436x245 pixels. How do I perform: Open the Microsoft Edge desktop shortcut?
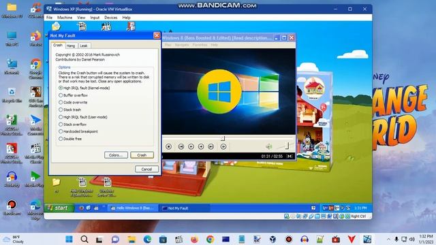click(36, 210)
